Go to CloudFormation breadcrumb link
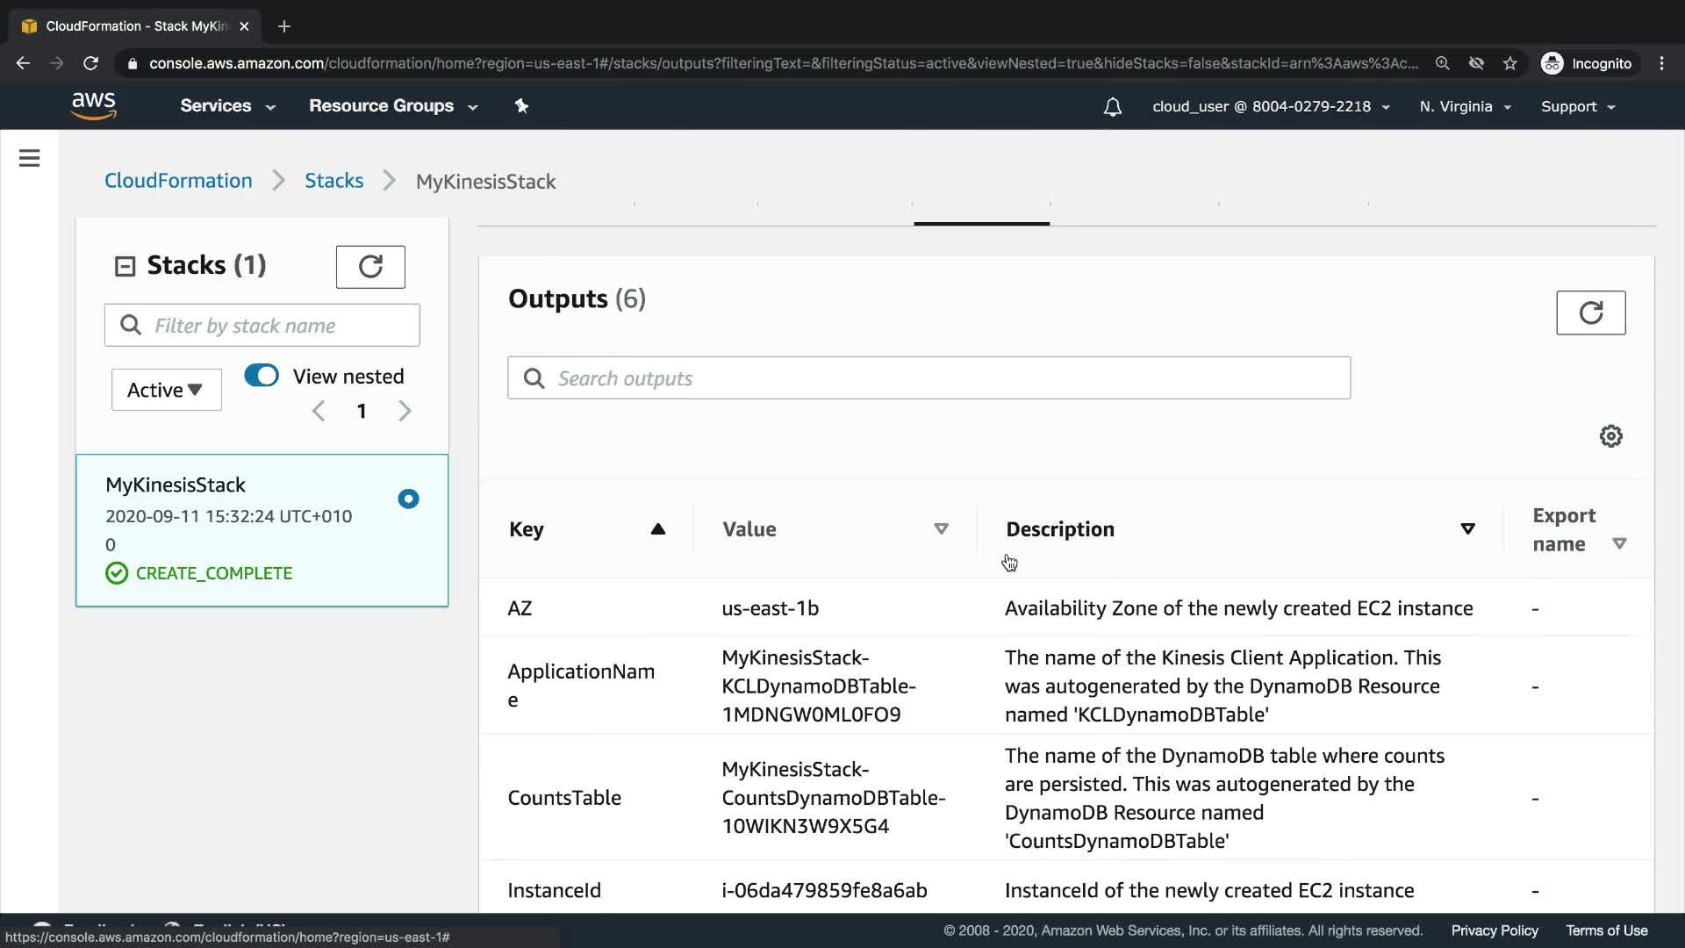1685x948 pixels. [x=178, y=181]
